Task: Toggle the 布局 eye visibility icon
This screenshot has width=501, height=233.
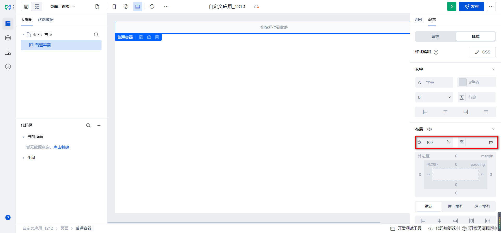Action: point(430,129)
